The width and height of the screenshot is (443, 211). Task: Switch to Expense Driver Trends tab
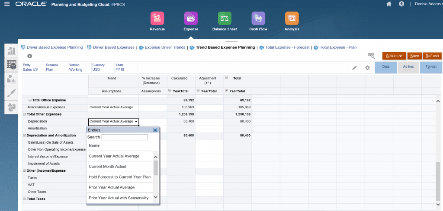tap(164, 47)
